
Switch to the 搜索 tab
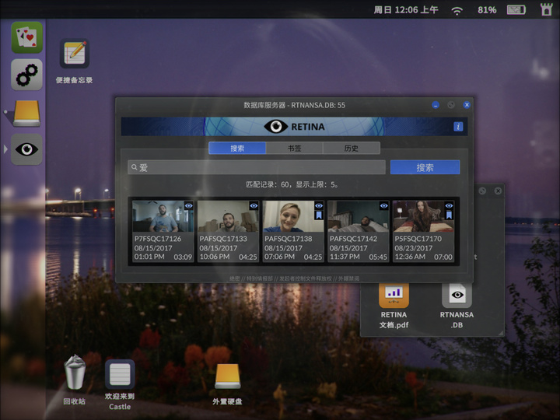[237, 149]
